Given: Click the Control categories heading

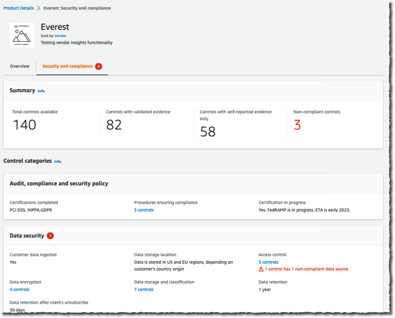Looking at the screenshot, I should [27, 161].
